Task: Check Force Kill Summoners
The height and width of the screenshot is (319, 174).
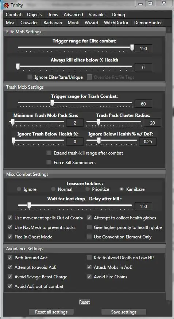Action: pyautogui.click(x=49, y=162)
